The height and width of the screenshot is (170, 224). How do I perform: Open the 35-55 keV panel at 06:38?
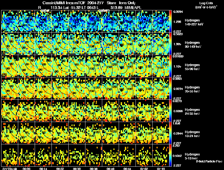click(94, 88)
